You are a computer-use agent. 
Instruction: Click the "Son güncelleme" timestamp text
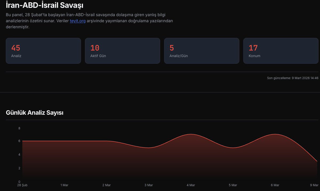(x=292, y=78)
